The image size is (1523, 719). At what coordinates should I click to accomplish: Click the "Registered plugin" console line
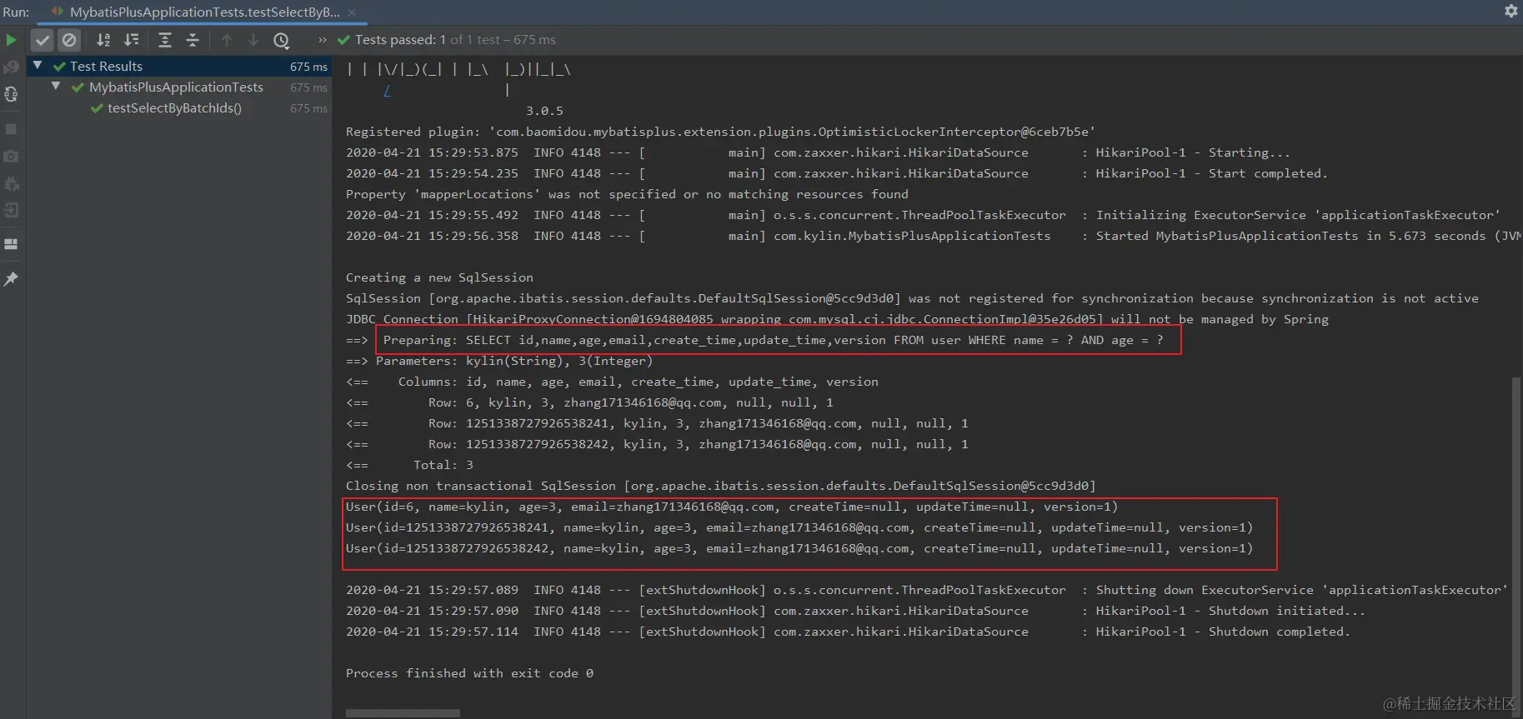(721, 132)
